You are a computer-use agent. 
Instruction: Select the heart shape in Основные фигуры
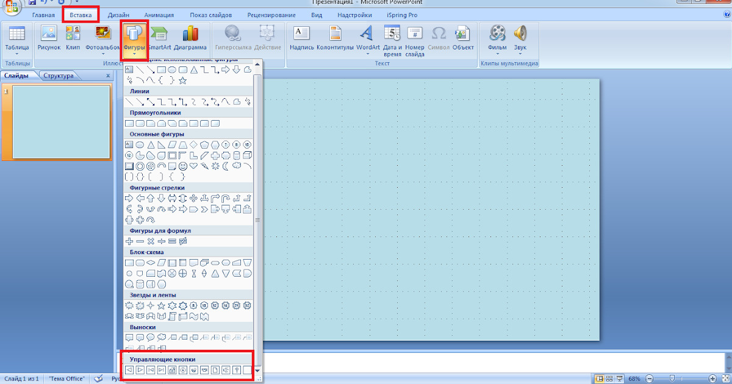pyautogui.click(x=194, y=166)
